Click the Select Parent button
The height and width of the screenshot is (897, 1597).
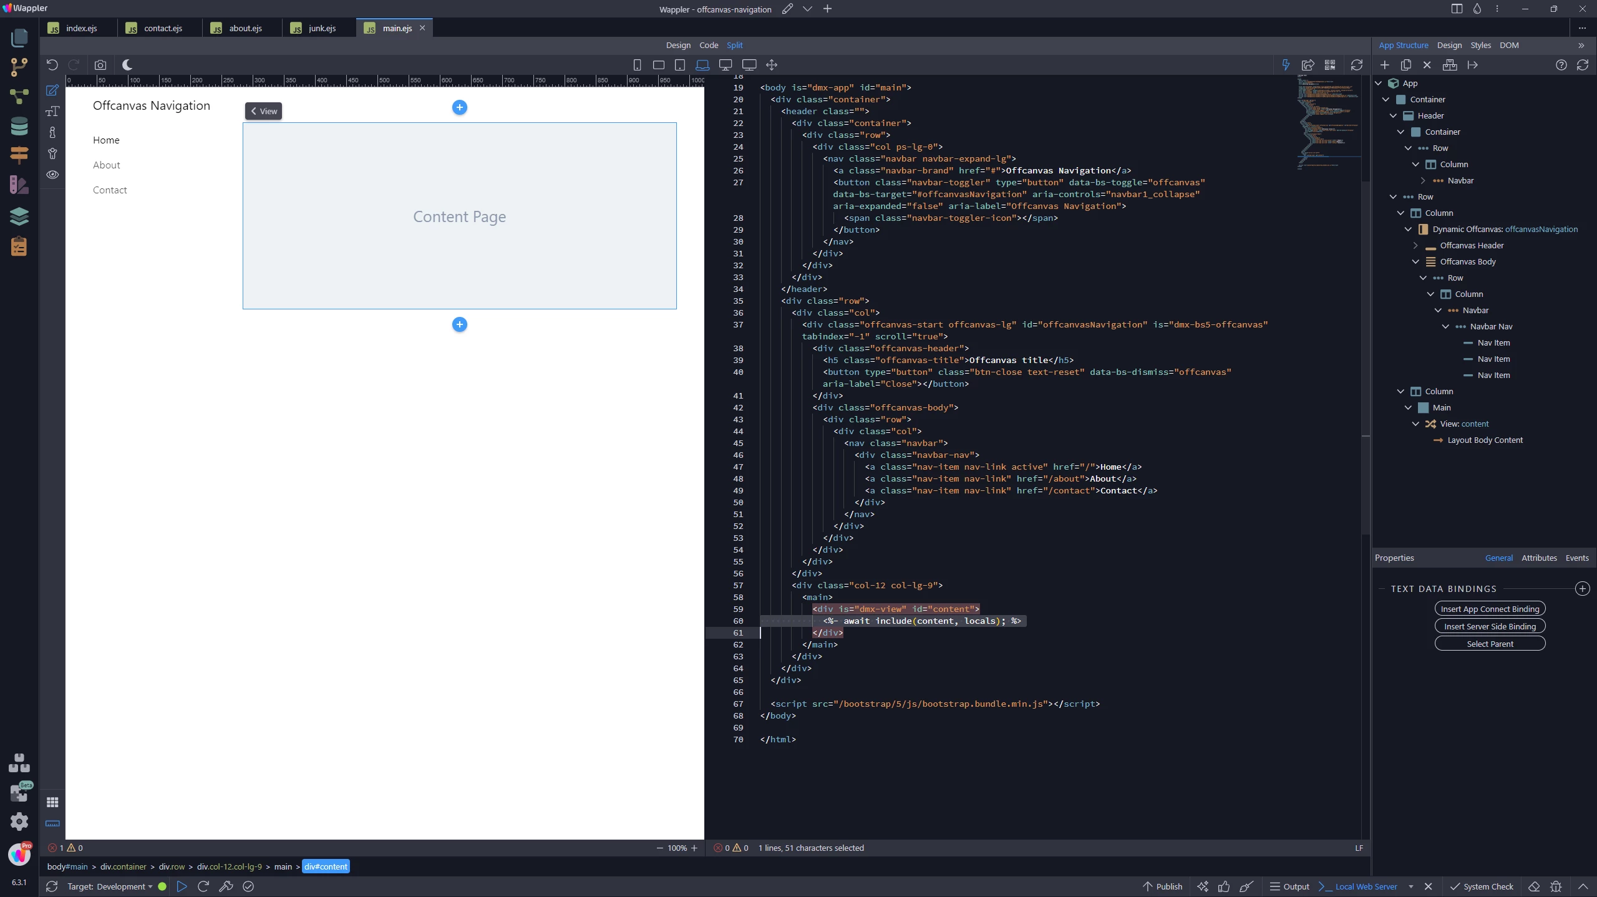[x=1490, y=644]
